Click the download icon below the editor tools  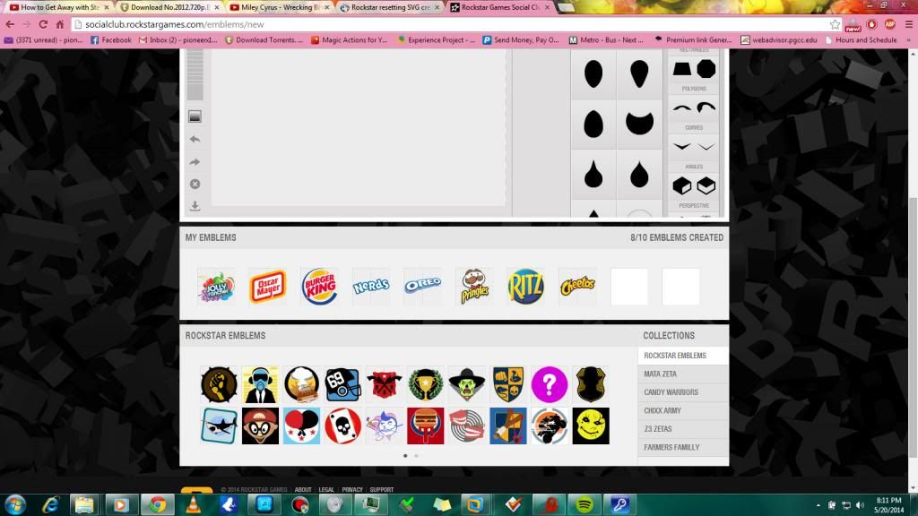pyautogui.click(x=195, y=206)
